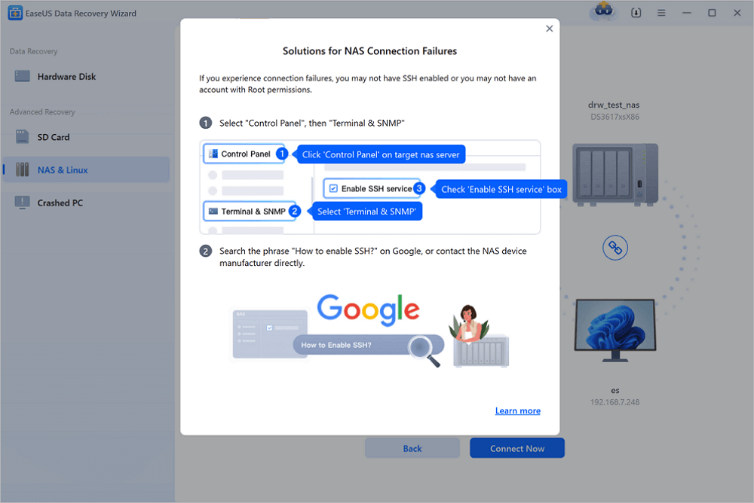This screenshot has height=503, width=754.
Task: Select the drw_test_nas device image
Action: pos(615,175)
